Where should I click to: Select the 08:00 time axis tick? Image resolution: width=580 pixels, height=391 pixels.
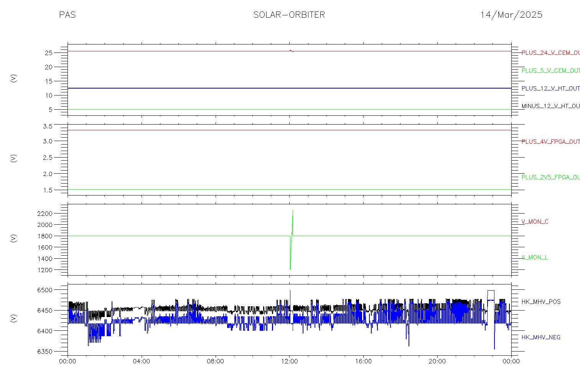point(215,361)
